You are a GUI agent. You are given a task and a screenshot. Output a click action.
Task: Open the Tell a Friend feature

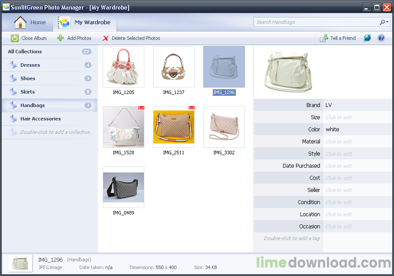338,38
